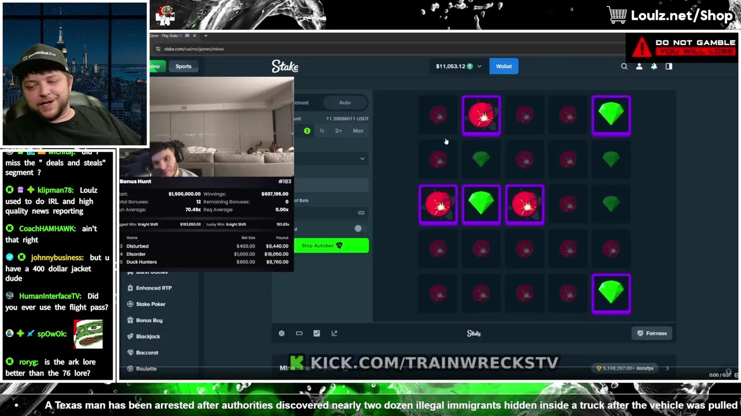
Task: Click the Baccarat sidebar icon
Action: [130, 352]
